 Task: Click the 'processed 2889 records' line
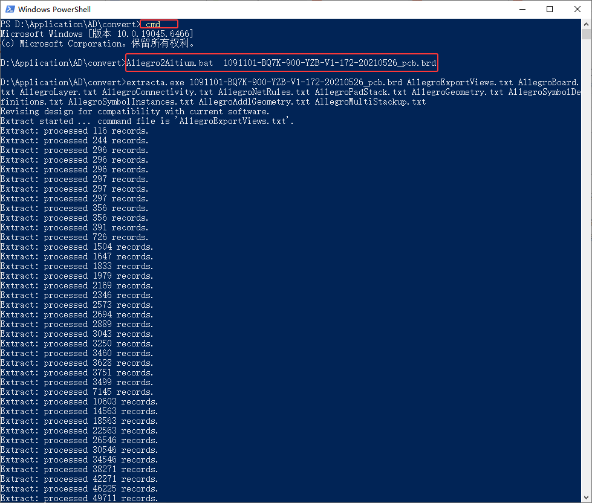point(77,324)
